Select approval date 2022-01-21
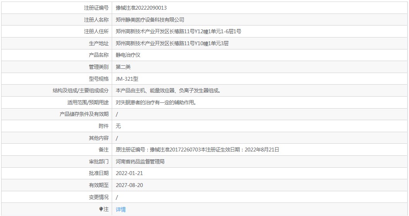The image size is (409, 216). (130, 173)
